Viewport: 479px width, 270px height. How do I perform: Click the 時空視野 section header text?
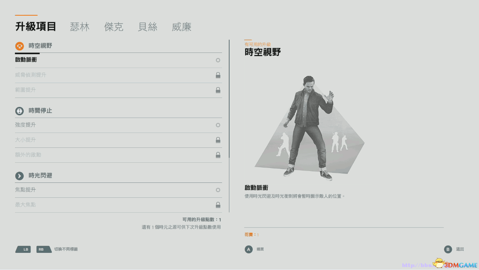pos(41,46)
